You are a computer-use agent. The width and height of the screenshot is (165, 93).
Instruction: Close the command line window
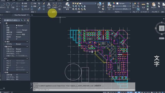click(31, 85)
